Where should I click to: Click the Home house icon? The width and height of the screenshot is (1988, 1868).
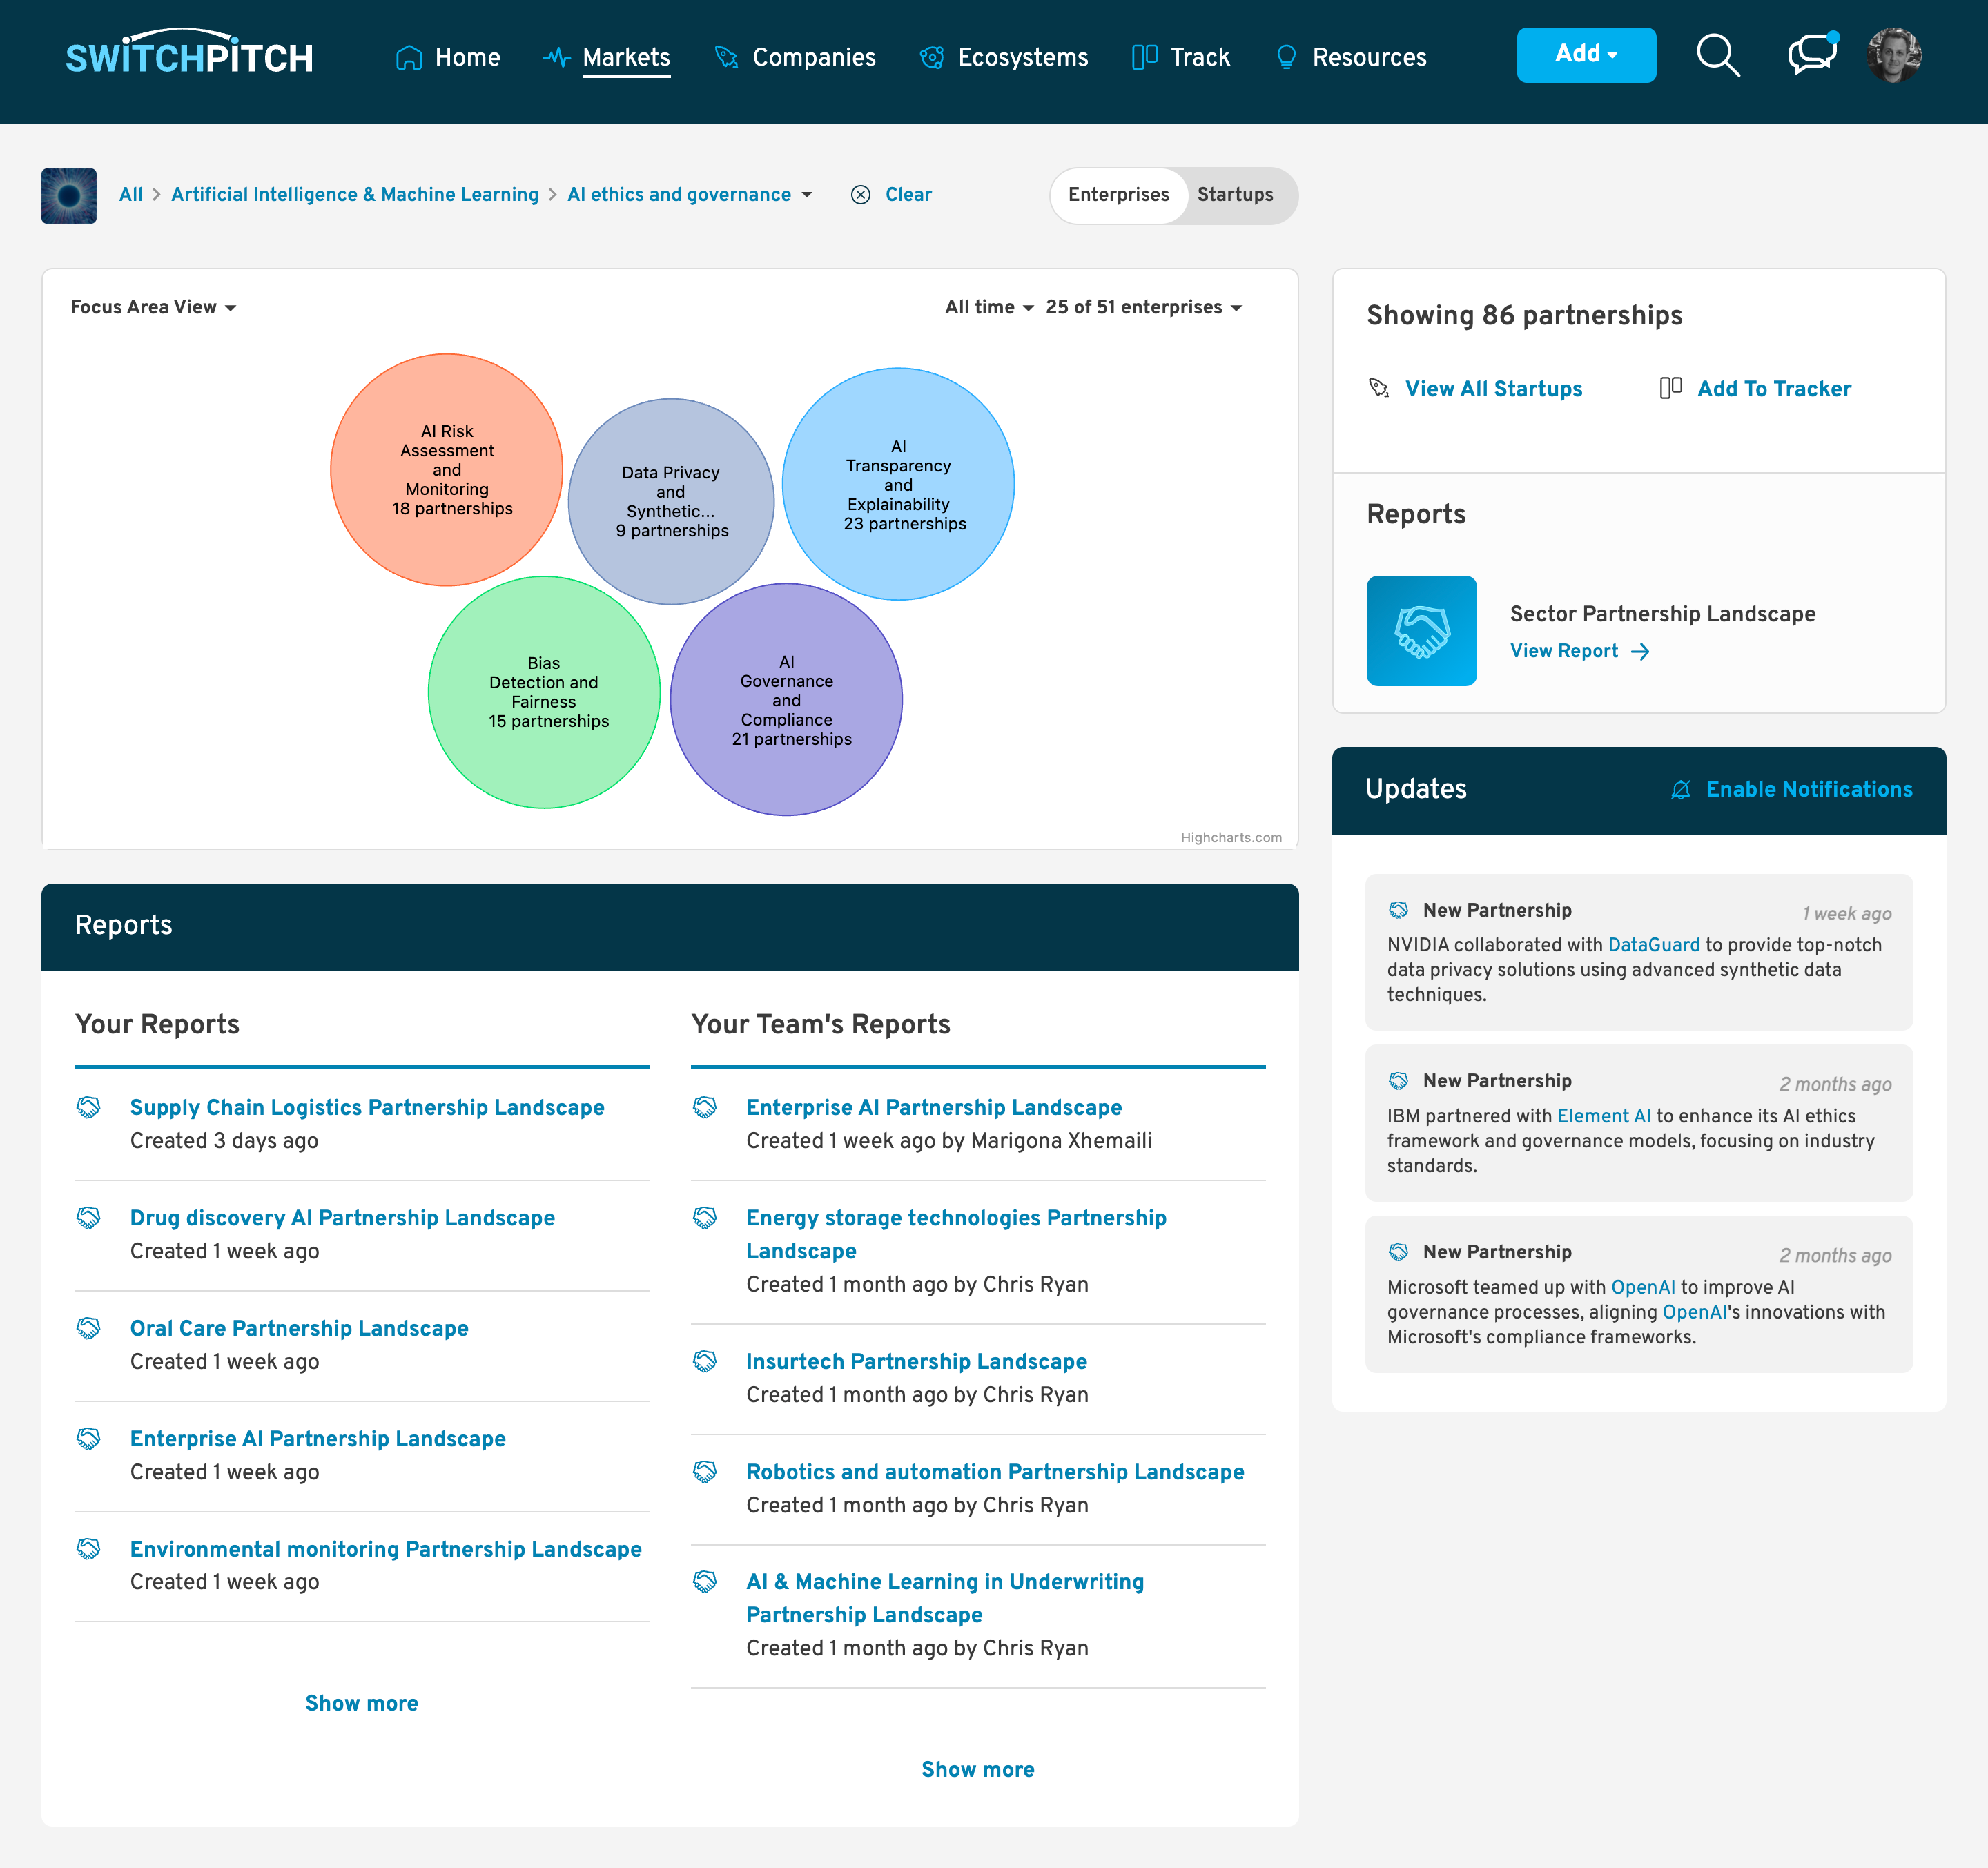coord(408,57)
